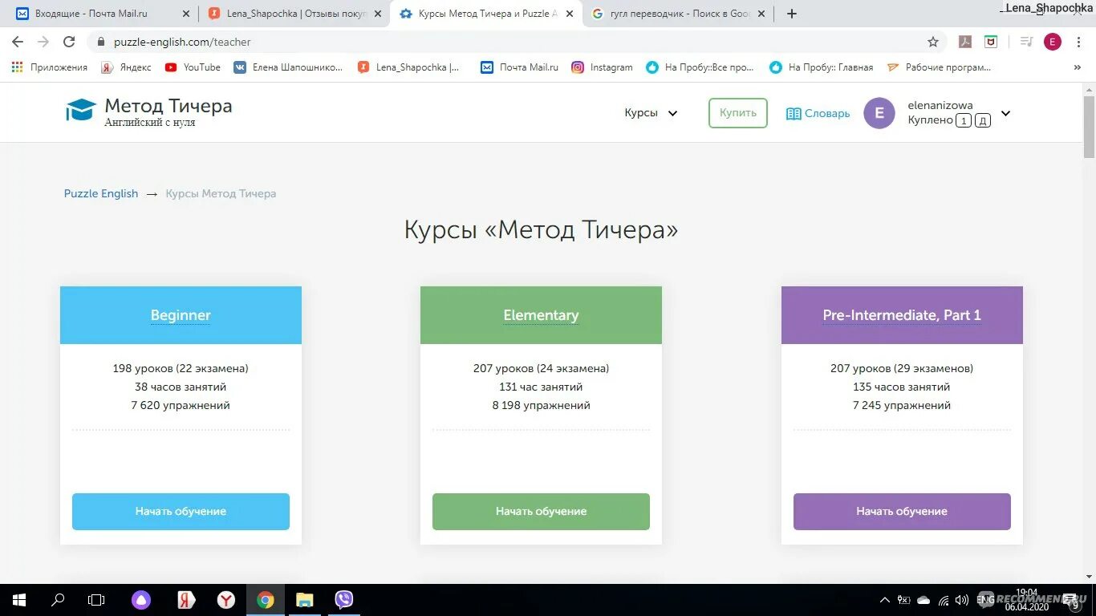
Task: Show hidden tray icons chevron
Action: (x=884, y=600)
